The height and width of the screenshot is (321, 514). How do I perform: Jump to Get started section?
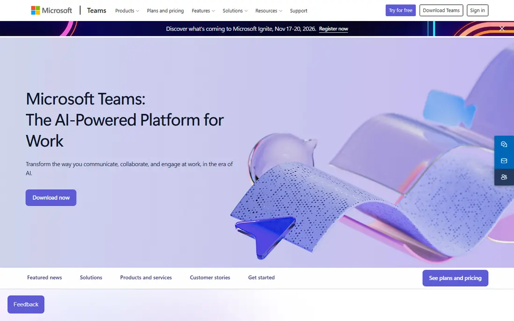pyautogui.click(x=261, y=278)
